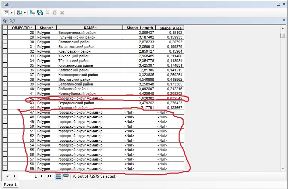The image size is (288, 189).
Task: Expand the Table Options dropdown arrow
Action: 11,13
